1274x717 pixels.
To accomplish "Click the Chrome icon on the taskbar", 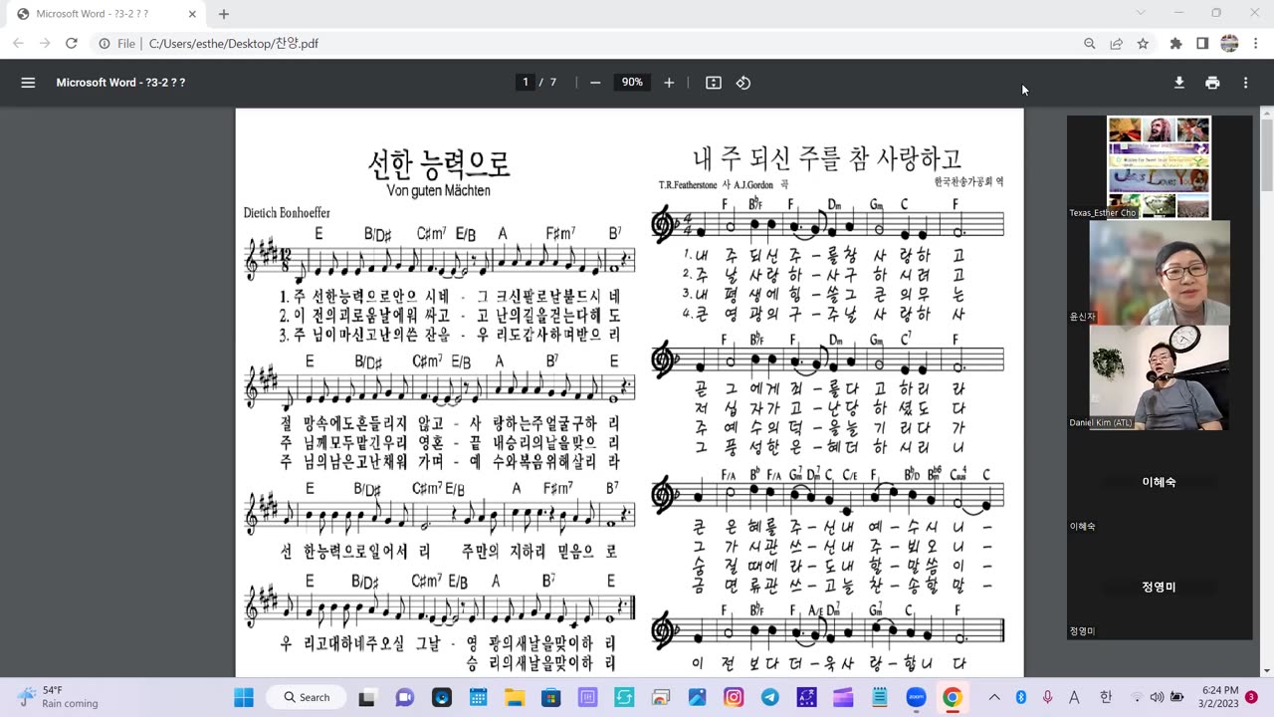I will [x=953, y=697].
